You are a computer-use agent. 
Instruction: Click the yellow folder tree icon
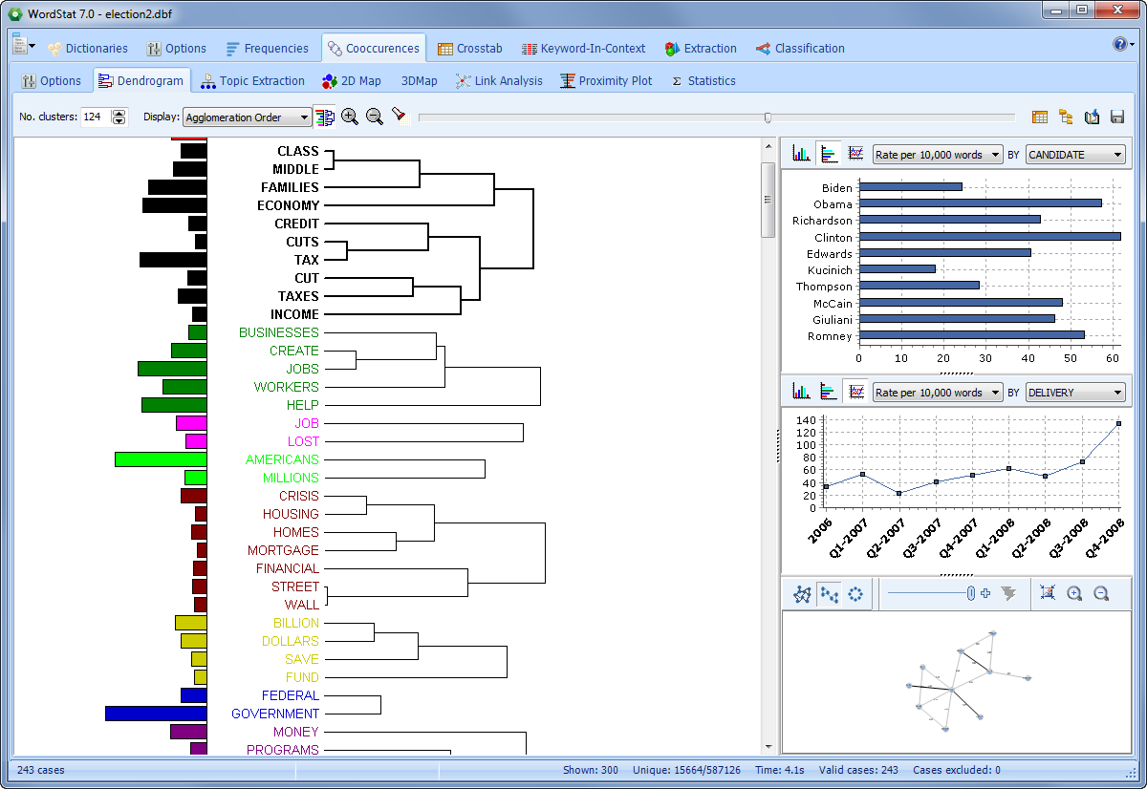pyautogui.click(x=1066, y=117)
